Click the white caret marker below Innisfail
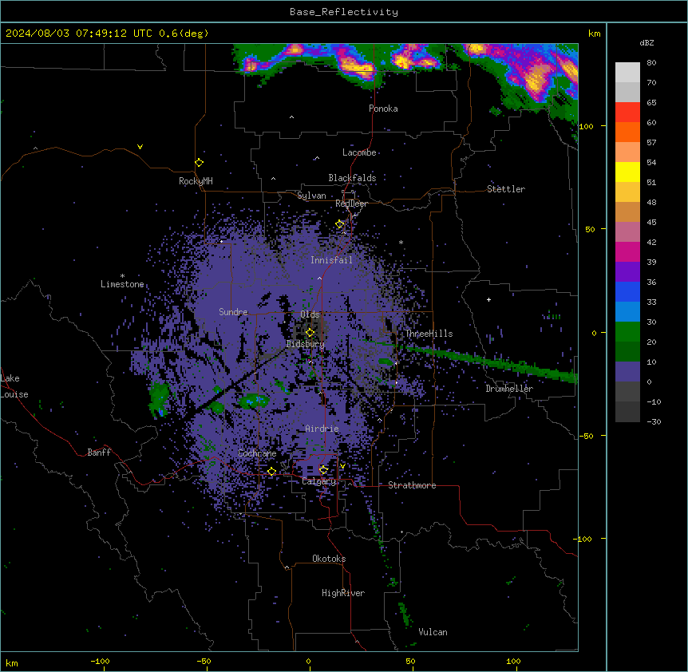 point(319,278)
